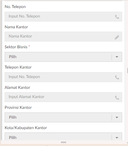Image resolution: width=128 pixels, height=146 pixels.
Task: Focus the Input Alamat Kantor field
Action: tap(63, 97)
